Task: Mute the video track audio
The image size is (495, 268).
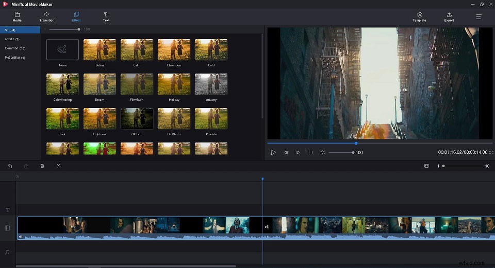Action: click(21, 237)
